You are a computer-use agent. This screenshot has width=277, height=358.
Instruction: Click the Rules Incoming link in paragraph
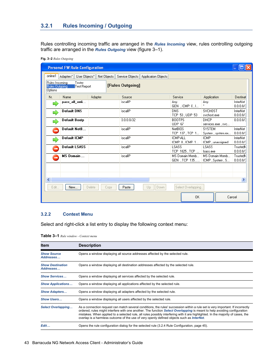coord(170,44)
